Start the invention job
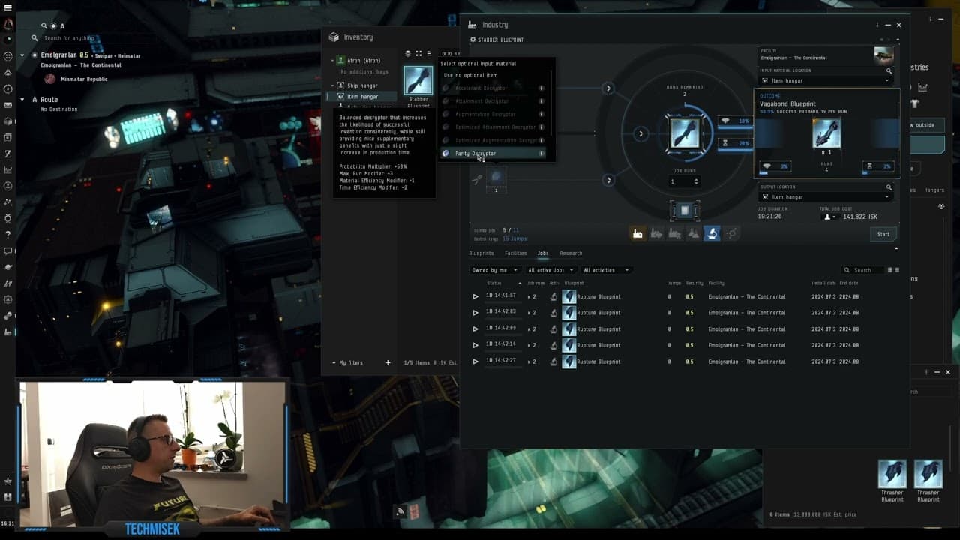The height and width of the screenshot is (540, 960). [x=883, y=234]
